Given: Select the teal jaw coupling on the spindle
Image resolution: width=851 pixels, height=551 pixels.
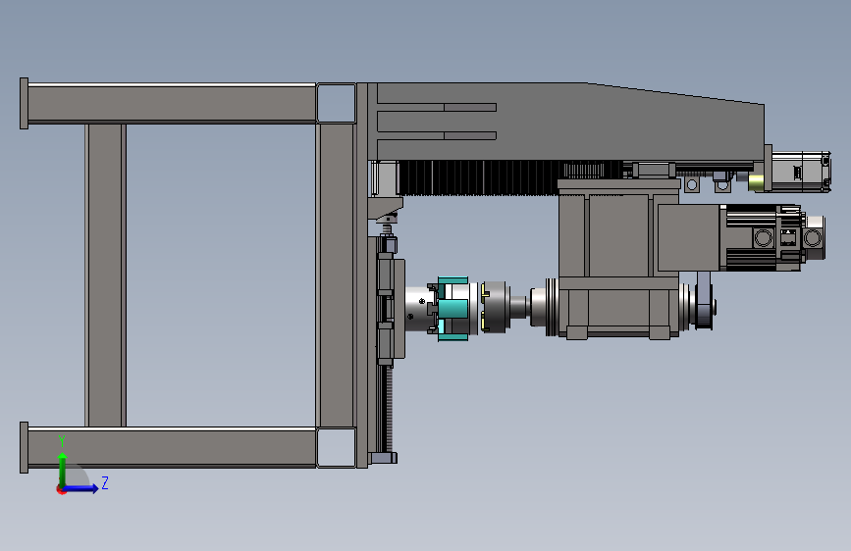Looking at the screenshot, I should pos(453,309).
